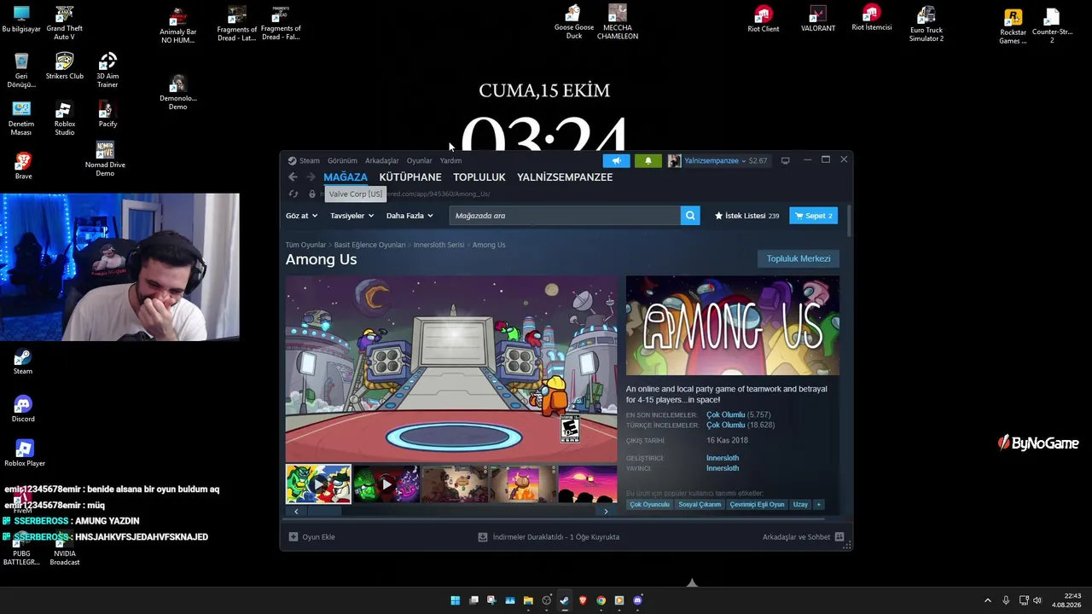This screenshot has height=614, width=1092.
Task: Open the Steam menu
Action: click(304, 160)
